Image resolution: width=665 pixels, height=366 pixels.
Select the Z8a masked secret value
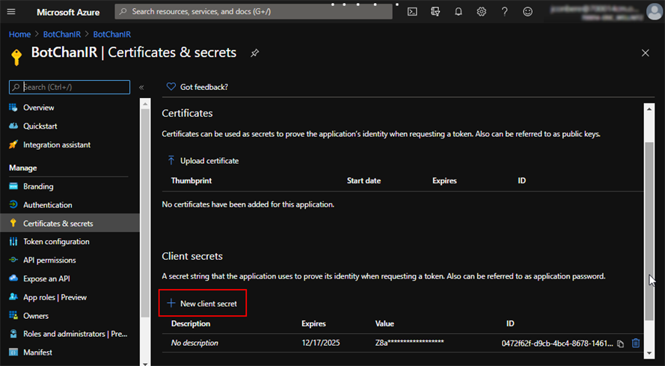coord(409,343)
